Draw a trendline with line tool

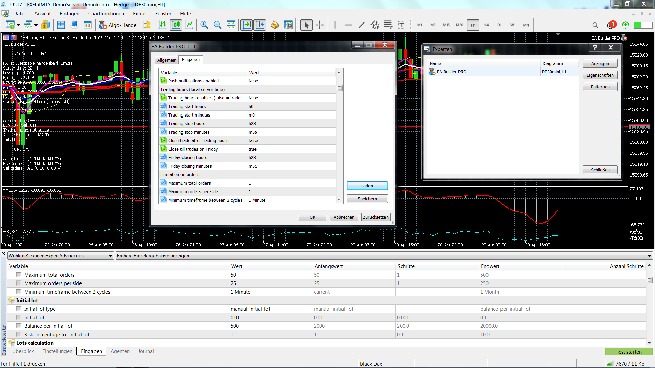click(362, 25)
